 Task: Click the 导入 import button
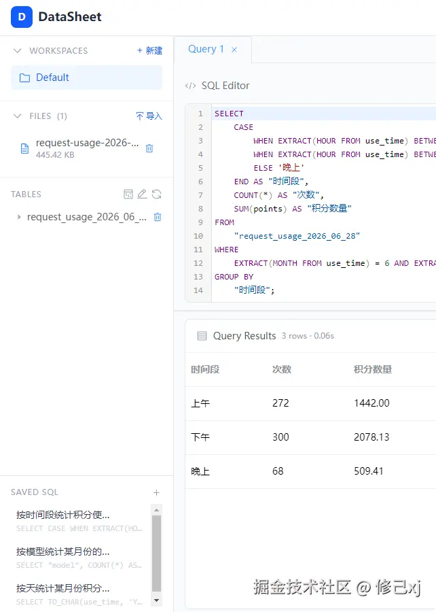149,116
